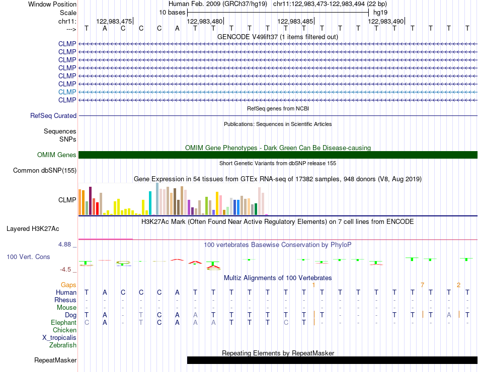478x372 pixels.
Task: Click the 100 Vert. Cons label
Action: click(x=28, y=257)
